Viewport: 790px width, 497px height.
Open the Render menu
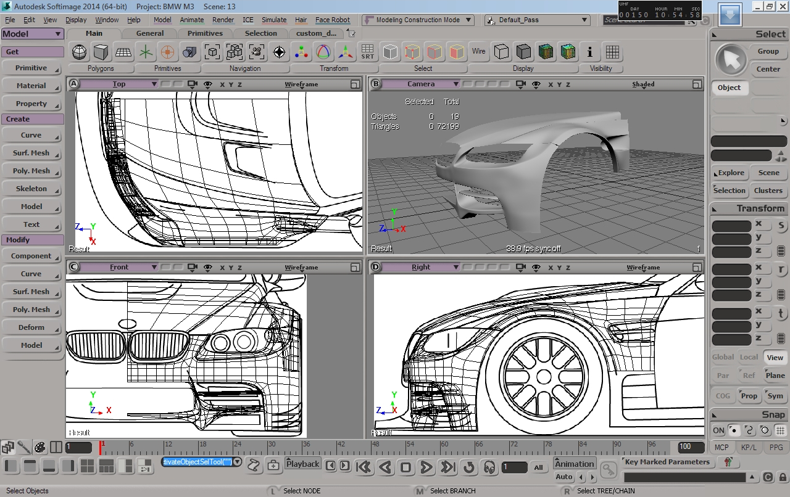pos(223,20)
